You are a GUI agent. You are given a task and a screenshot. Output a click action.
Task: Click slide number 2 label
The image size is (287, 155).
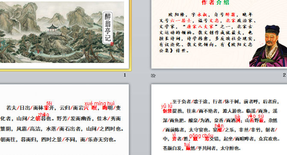[x=284, y=75]
